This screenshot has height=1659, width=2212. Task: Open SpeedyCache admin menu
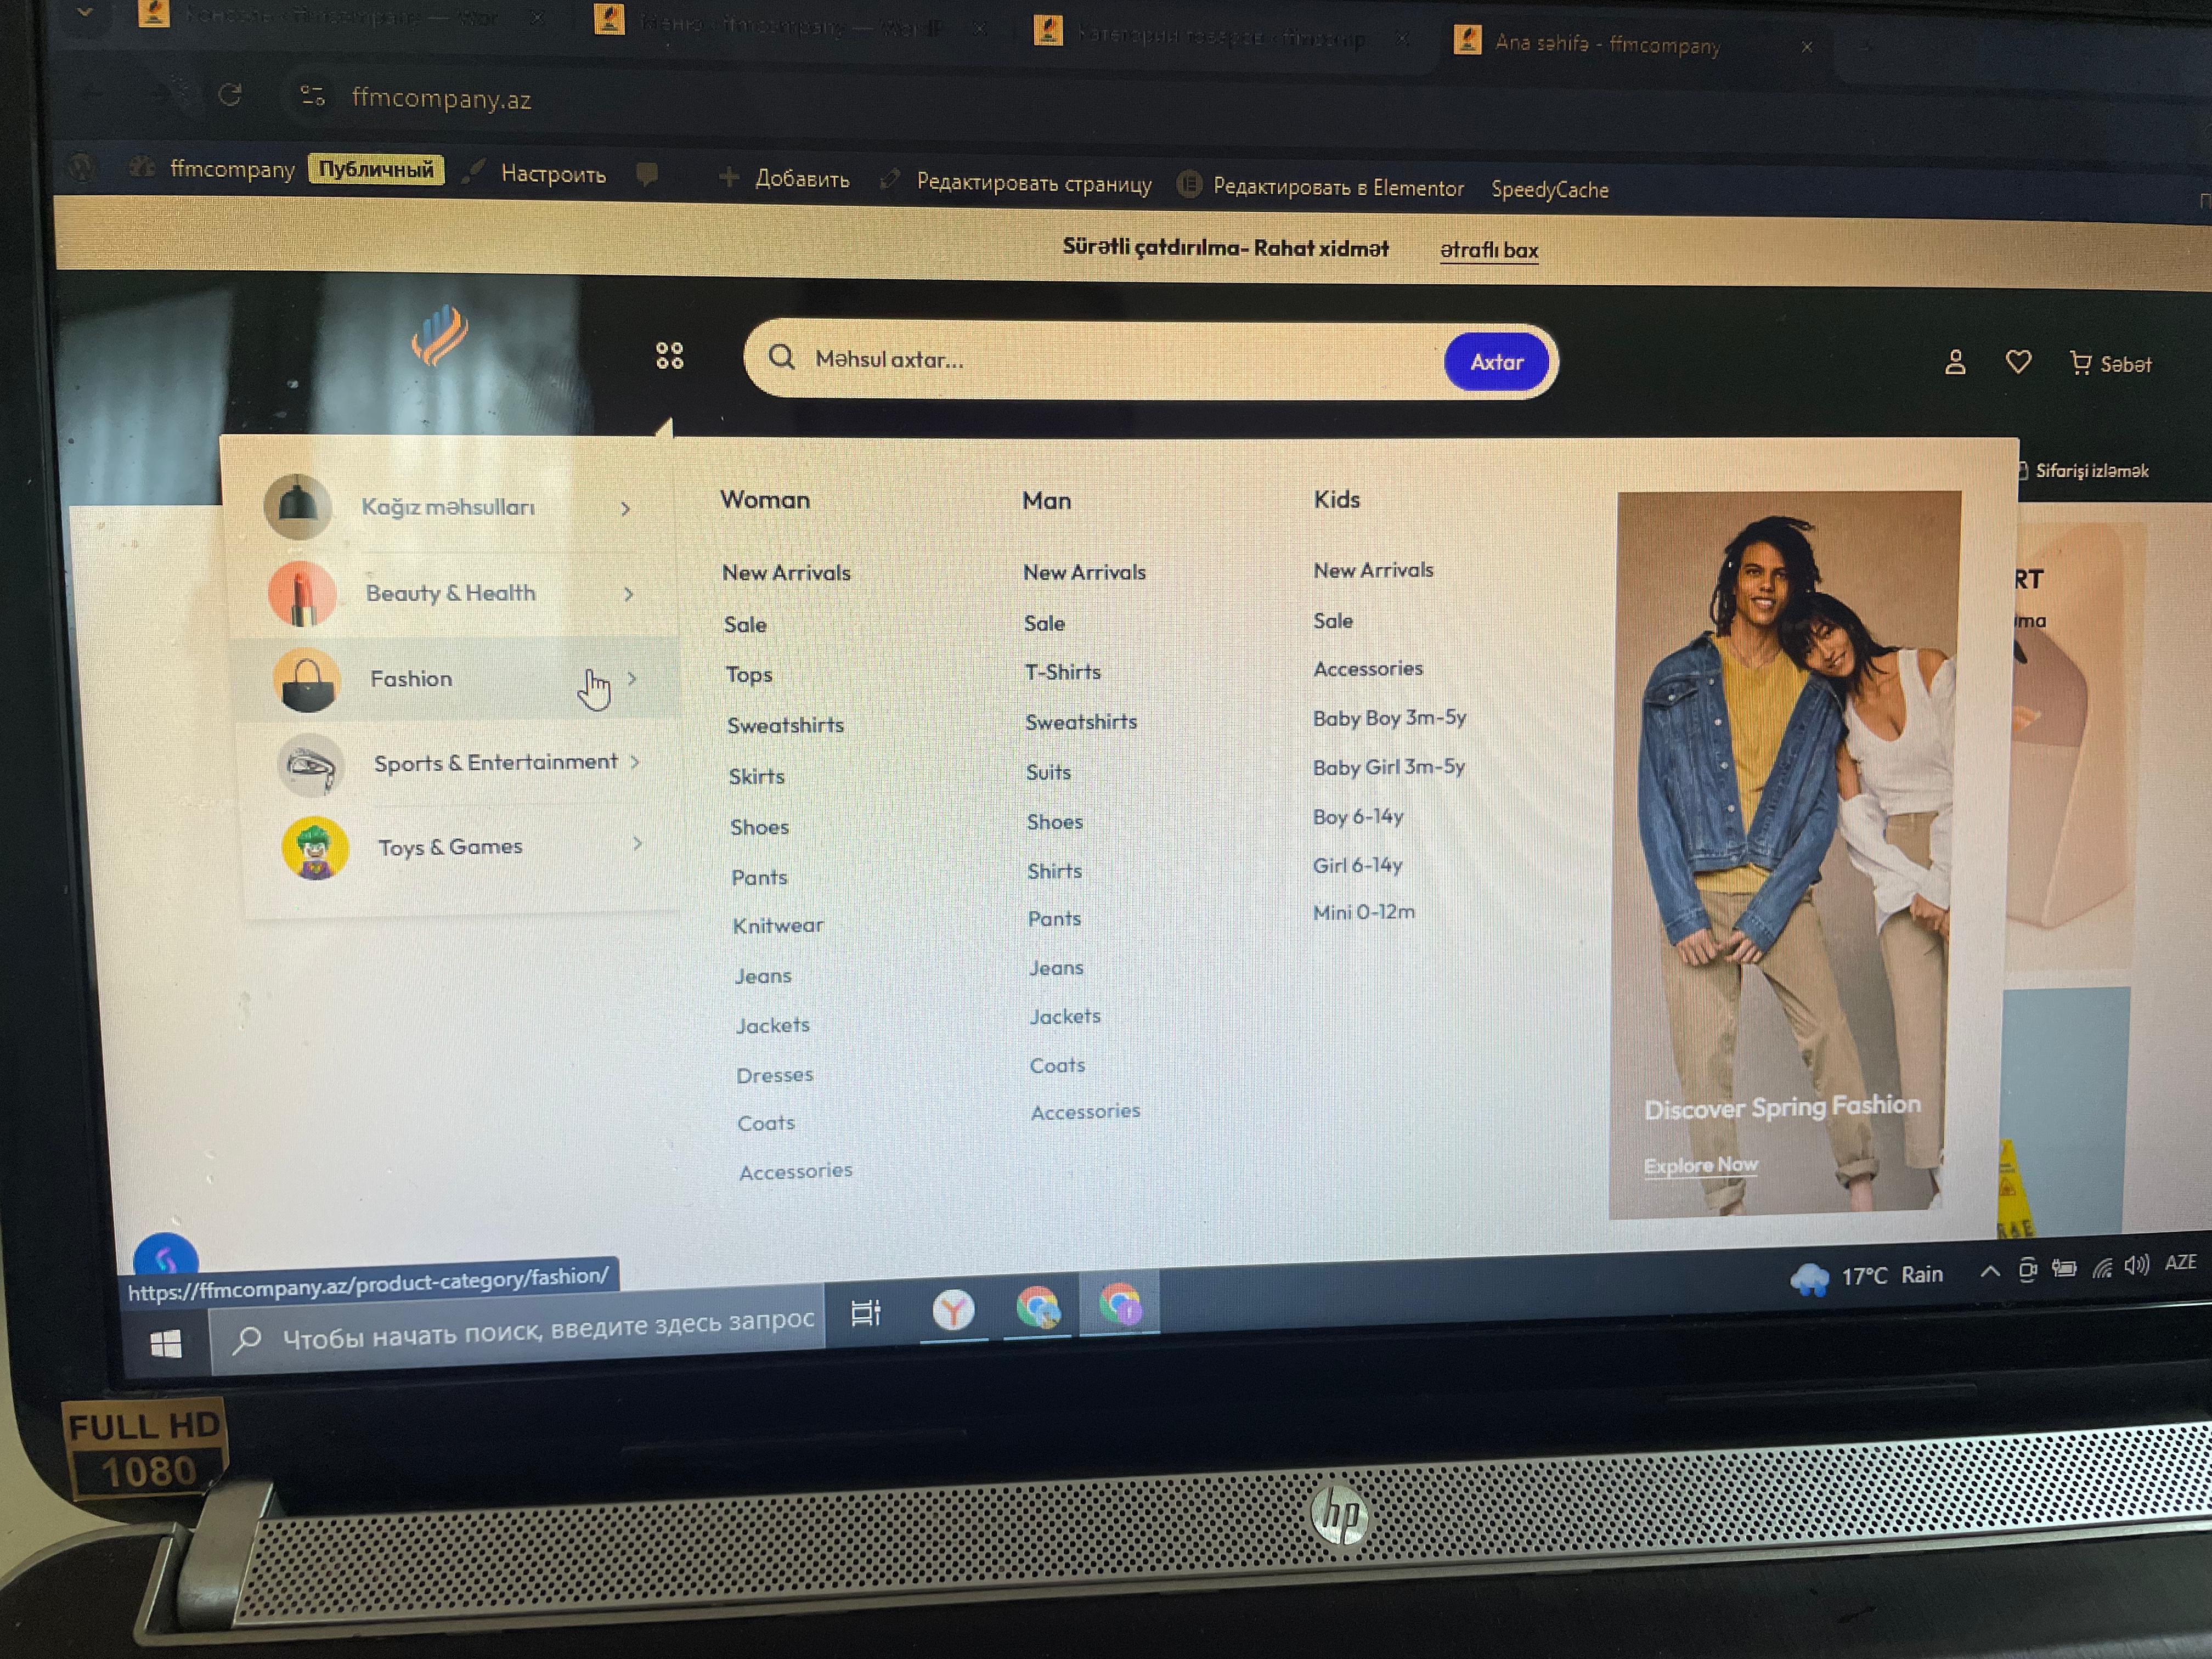click(1550, 189)
